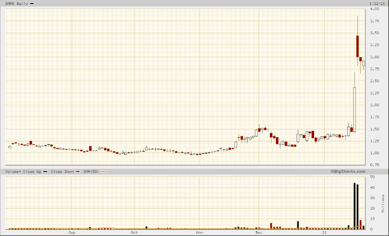Viewport: 389px width, 236px height.
Task: Select the 2.00 price axis label
Action: [374, 105]
